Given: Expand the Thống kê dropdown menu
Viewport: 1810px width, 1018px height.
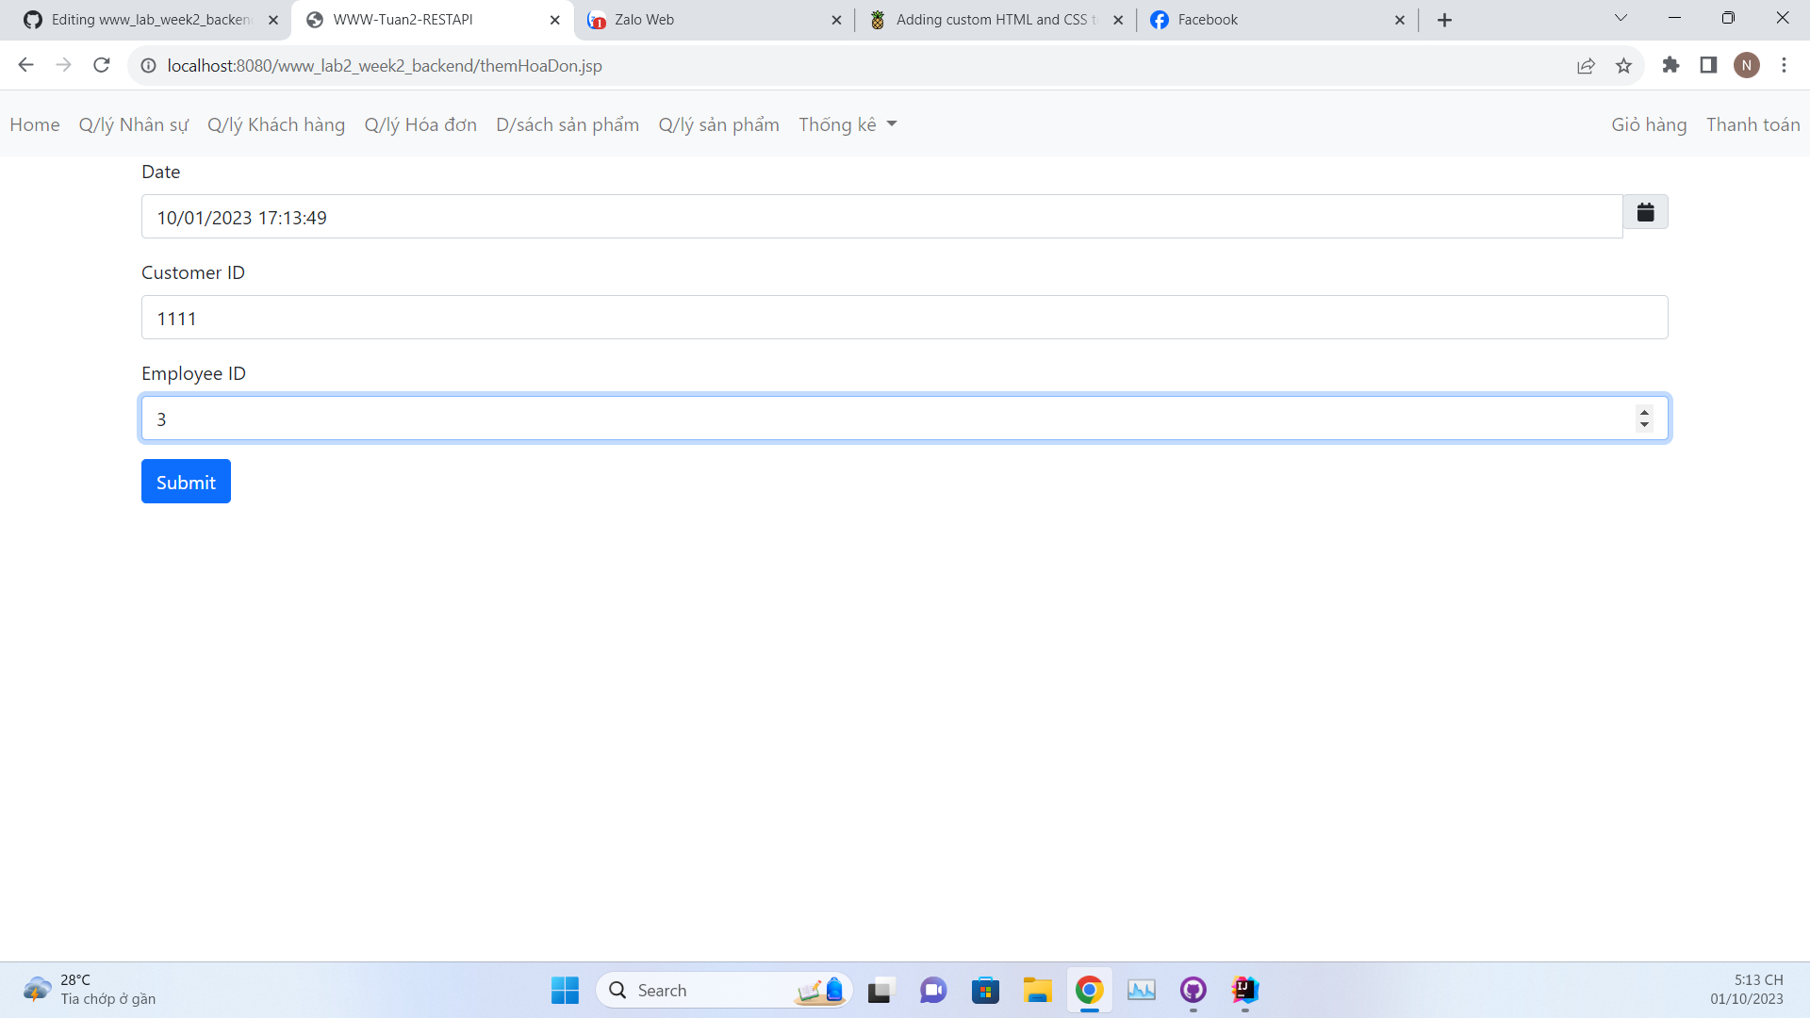Looking at the screenshot, I should pyautogui.click(x=847, y=124).
